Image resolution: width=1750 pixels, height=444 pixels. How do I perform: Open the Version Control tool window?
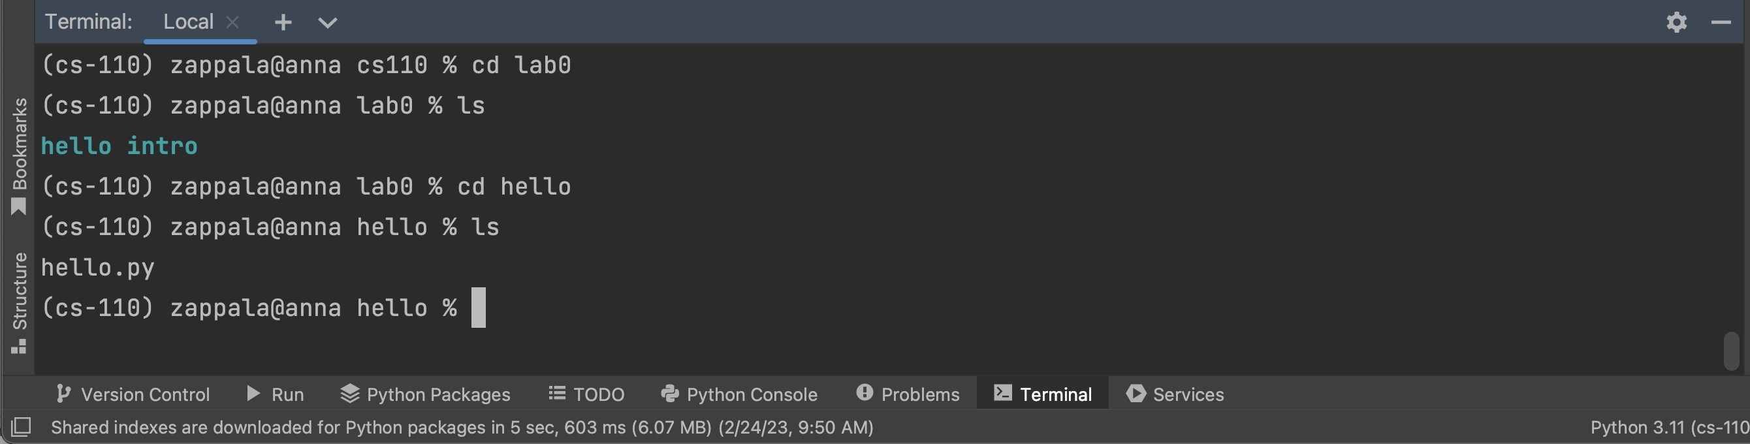click(133, 394)
